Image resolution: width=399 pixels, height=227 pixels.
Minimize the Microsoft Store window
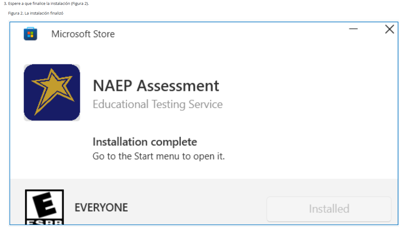click(353, 29)
